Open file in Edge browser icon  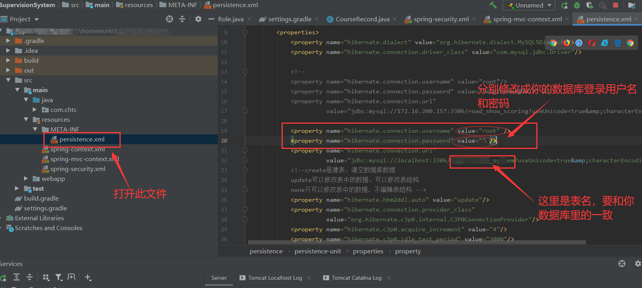tap(618, 43)
